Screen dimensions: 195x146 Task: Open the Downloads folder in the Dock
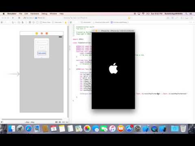click(175, 129)
